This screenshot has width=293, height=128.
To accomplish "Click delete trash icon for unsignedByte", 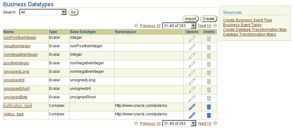I will coord(209,98).
